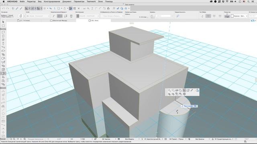Image resolution: width=257 pixels, height=144 pixels.
Task: Click the pet palette pencil icon
Action: coord(192,90)
